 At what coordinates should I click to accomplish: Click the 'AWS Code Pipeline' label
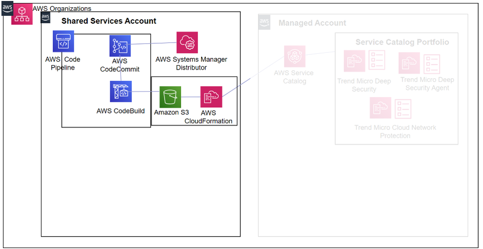click(x=62, y=63)
